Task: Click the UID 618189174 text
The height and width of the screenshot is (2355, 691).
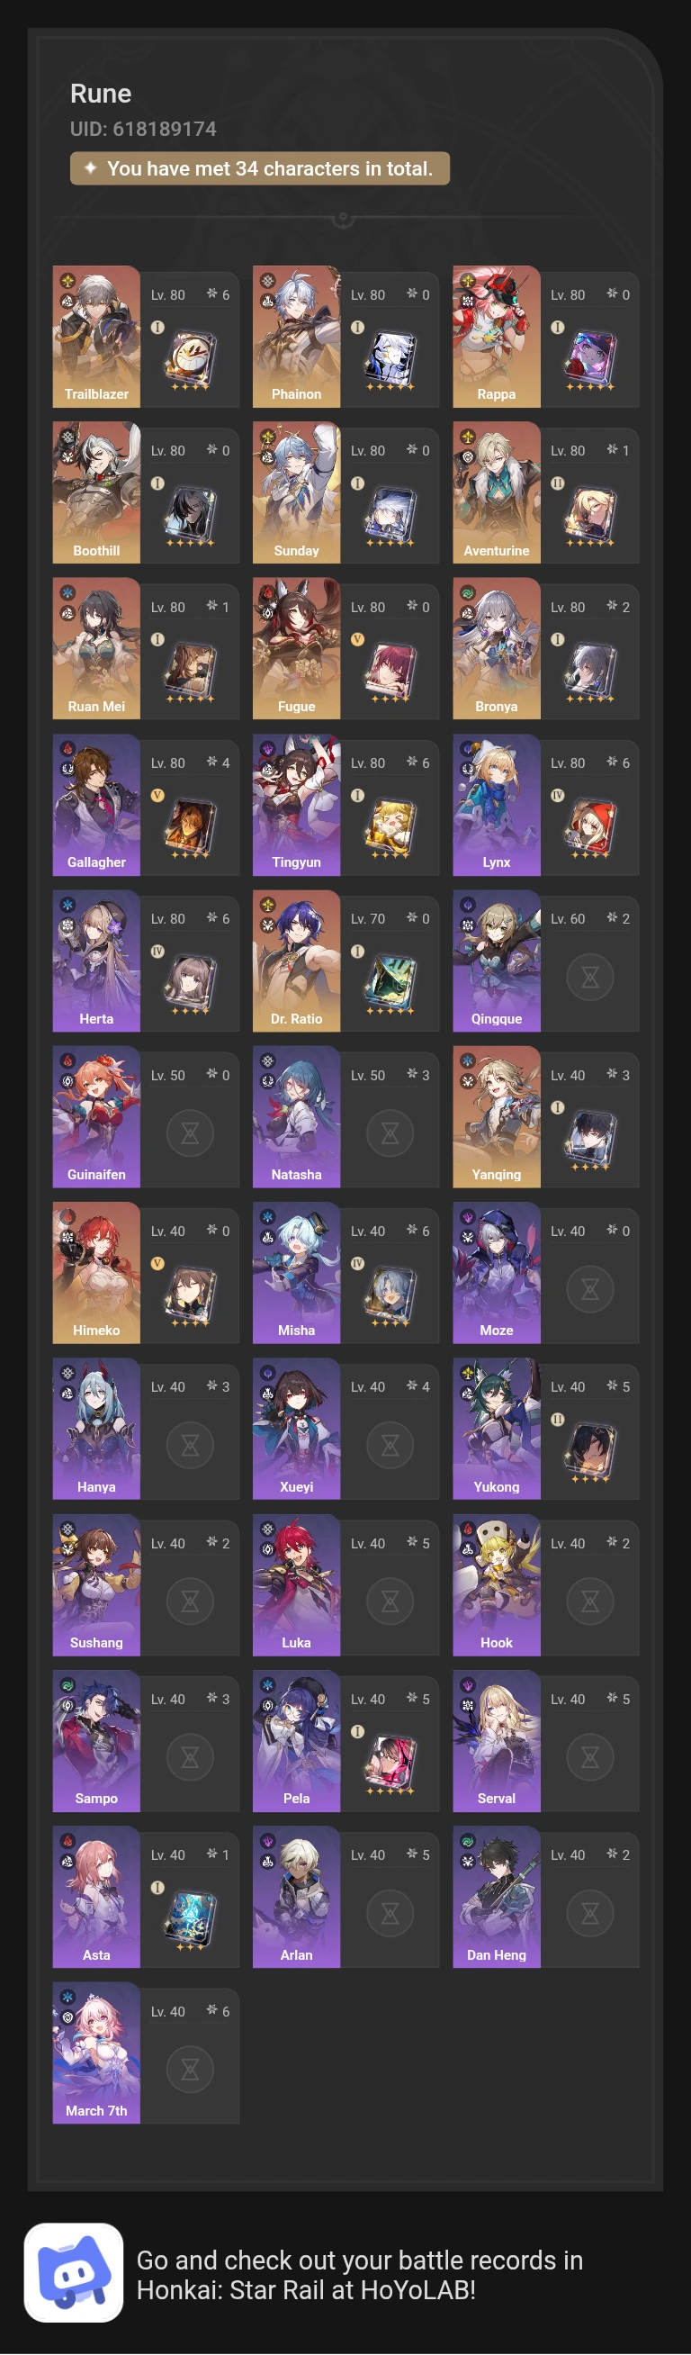Action: pos(143,129)
